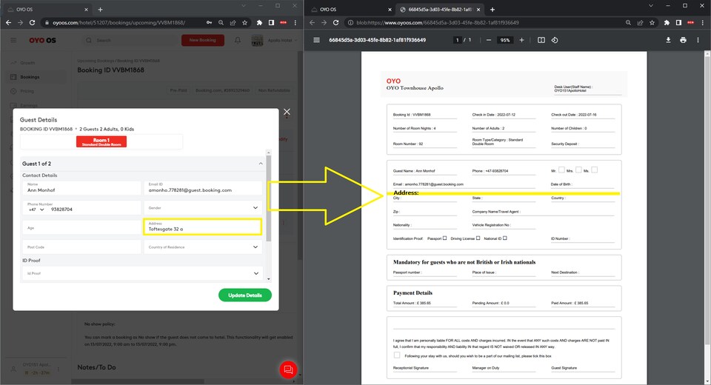
Task: Open the Country of Residence dropdown
Action: (203, 247)
